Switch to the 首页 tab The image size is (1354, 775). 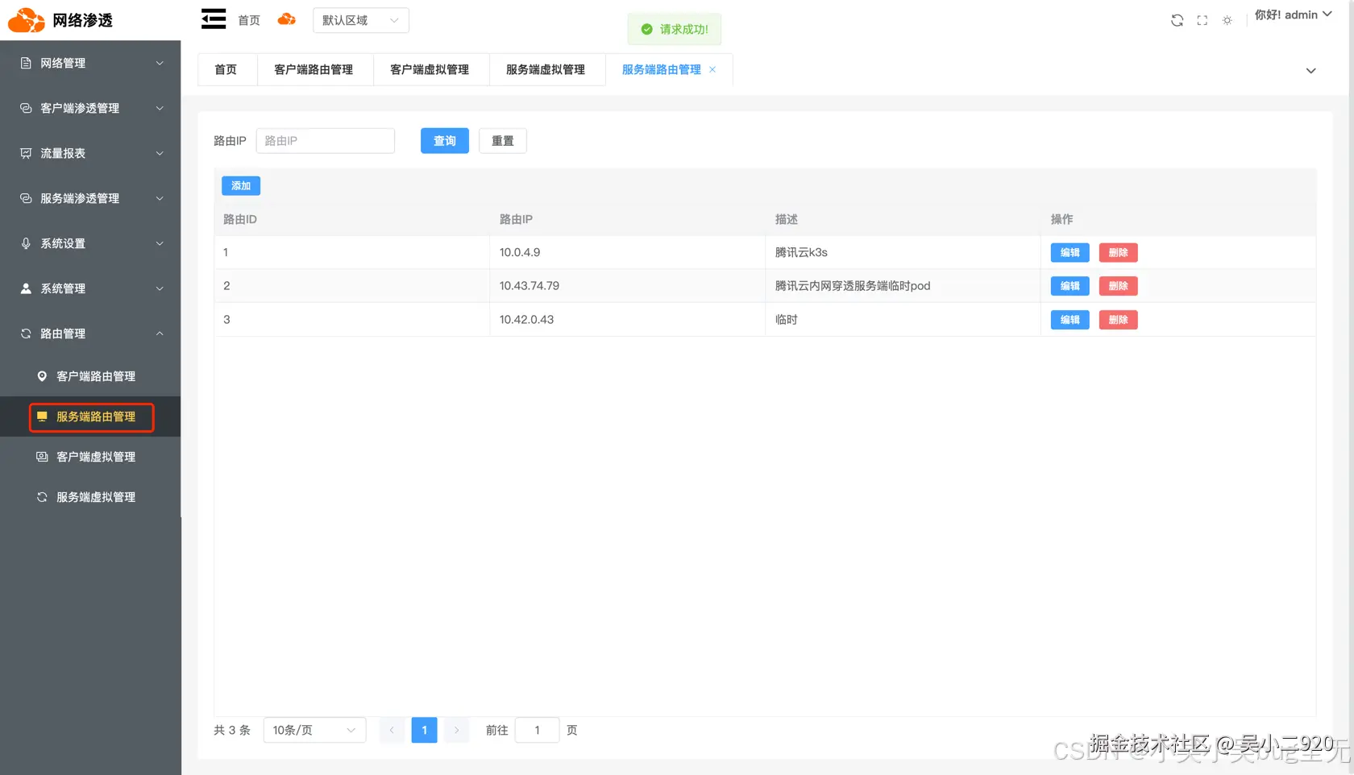226,69
